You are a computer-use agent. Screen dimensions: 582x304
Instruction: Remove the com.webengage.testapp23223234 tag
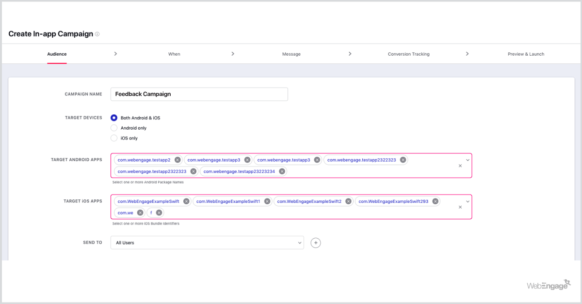click(282, 171)
